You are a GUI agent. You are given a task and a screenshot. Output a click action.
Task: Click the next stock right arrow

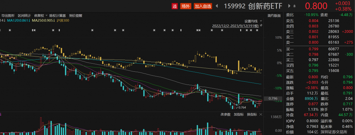tap(289, 6)
